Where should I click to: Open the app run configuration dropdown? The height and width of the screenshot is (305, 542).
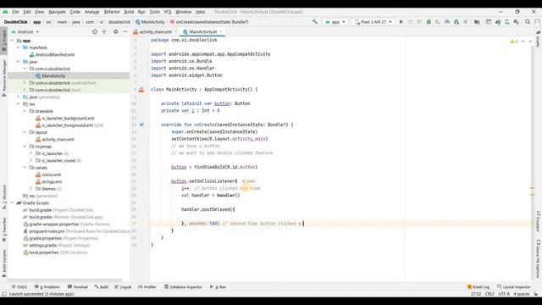click(x=335, y=22)
